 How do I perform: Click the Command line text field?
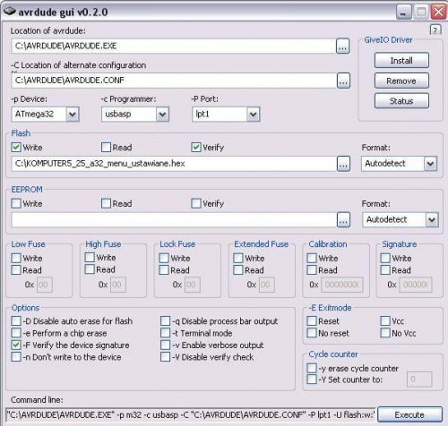pyautogui.click(x=191, y=415)
